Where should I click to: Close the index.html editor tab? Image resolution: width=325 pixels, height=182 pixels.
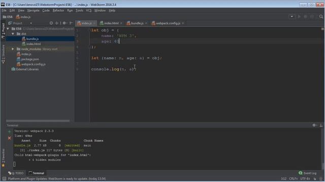[121, 23]
